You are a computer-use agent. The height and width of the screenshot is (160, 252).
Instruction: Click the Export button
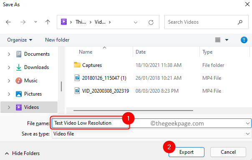[x=186, y=152]
